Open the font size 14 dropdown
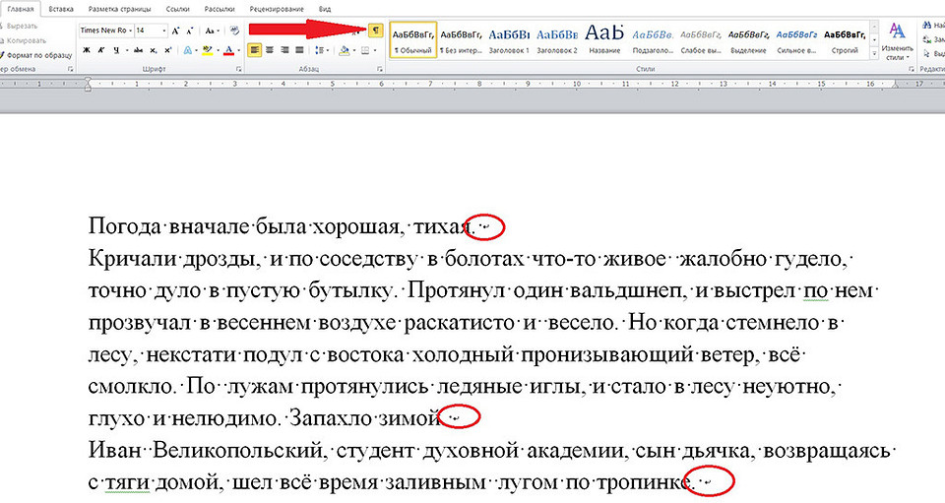This screenshot has height=503, width=945. tap(164, 31)
